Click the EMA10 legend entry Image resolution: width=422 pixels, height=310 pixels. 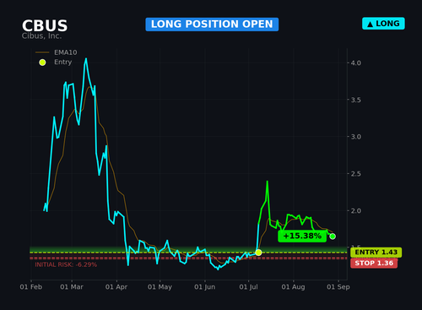(56, 52)
